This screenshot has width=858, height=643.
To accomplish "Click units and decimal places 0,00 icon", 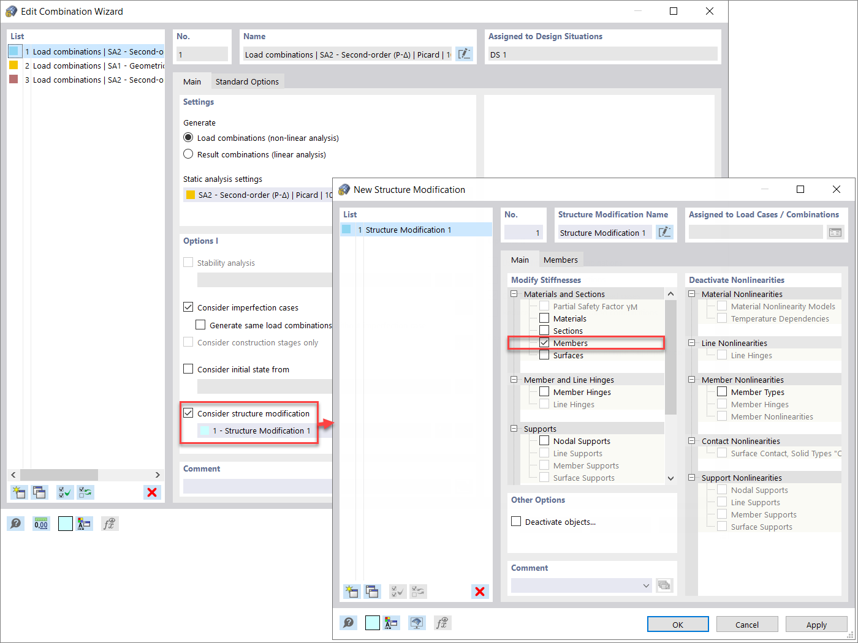I will coord(41,524).
